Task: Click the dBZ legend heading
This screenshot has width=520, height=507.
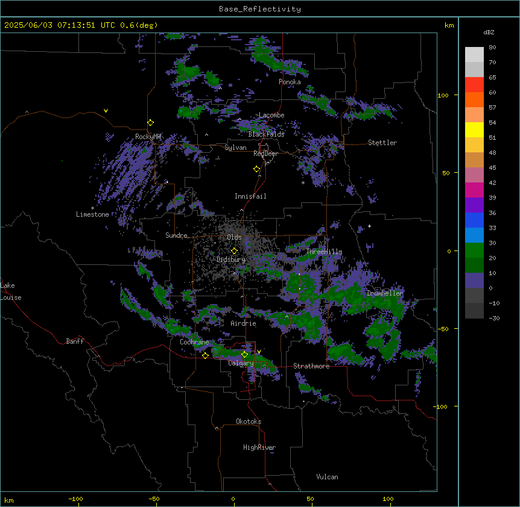Action: coord(489,32)
